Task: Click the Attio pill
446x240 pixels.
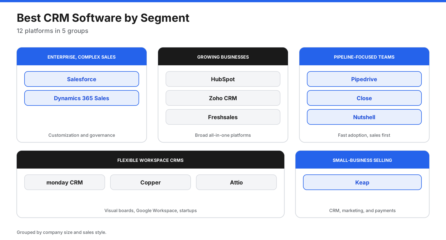Action: [x=236, y=182]
